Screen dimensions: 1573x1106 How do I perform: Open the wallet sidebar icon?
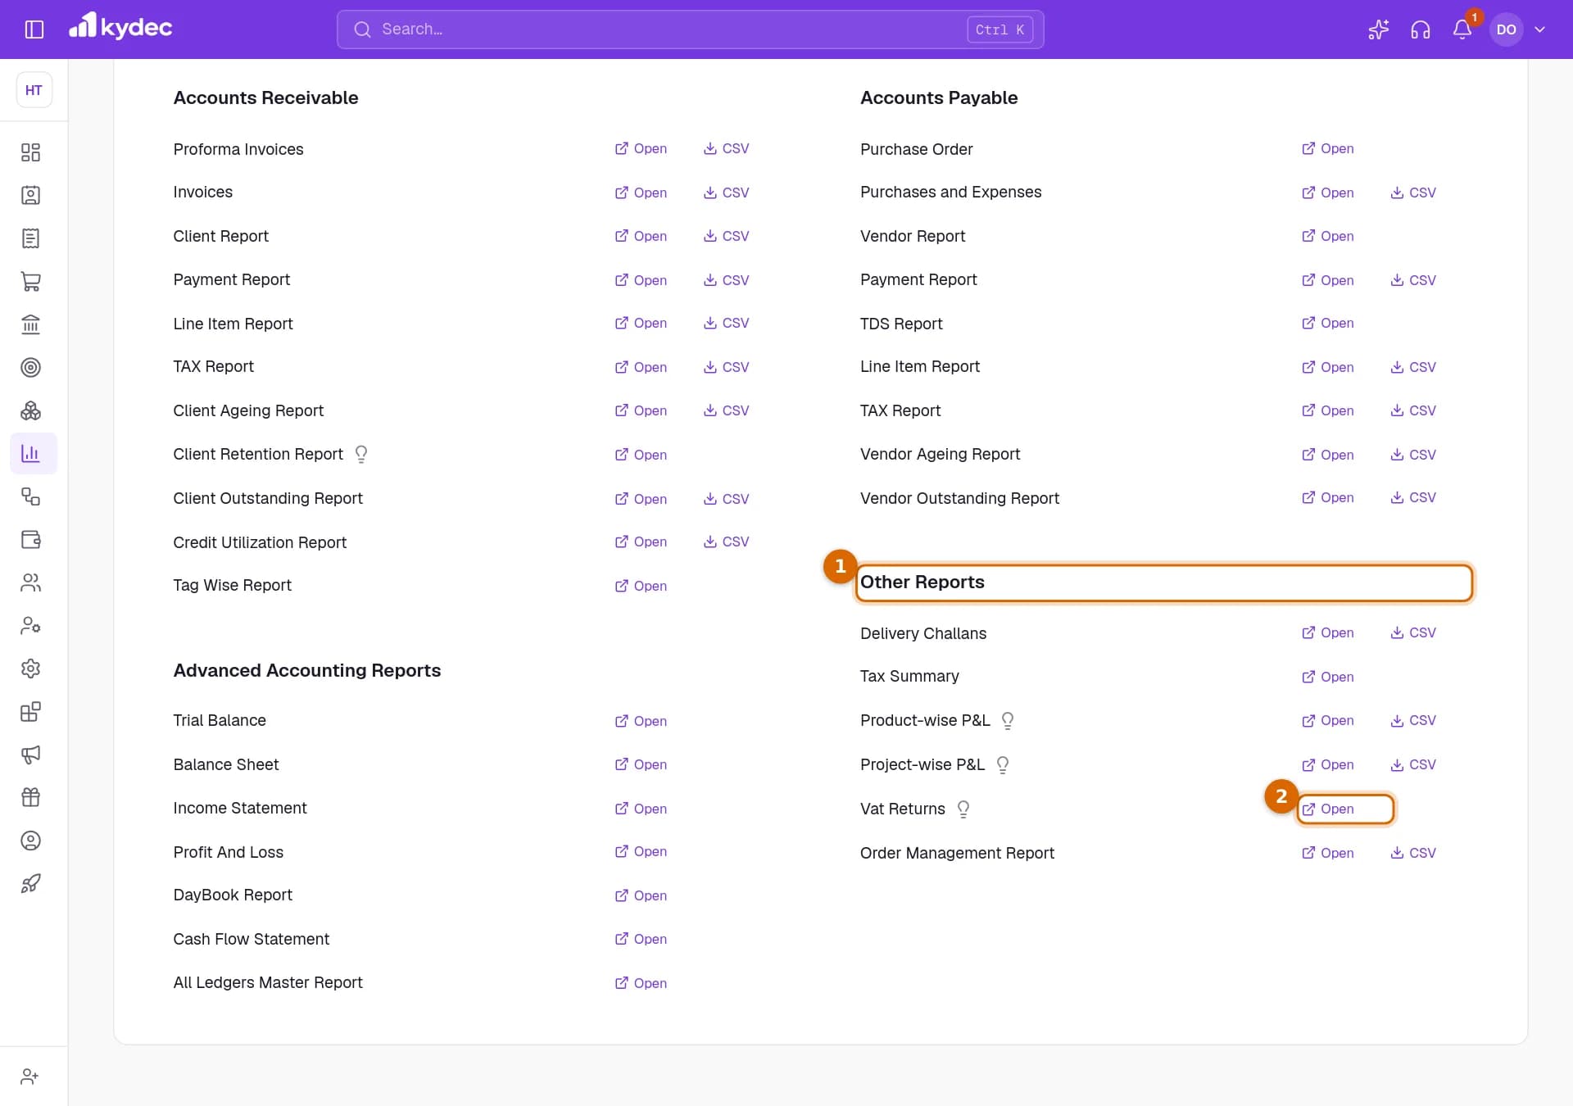pos(30,539)
